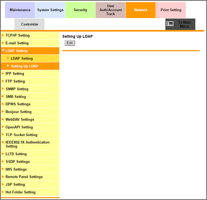
Task: Select Setting Up LDAP in sidebar
Action: tap(30, 66)
